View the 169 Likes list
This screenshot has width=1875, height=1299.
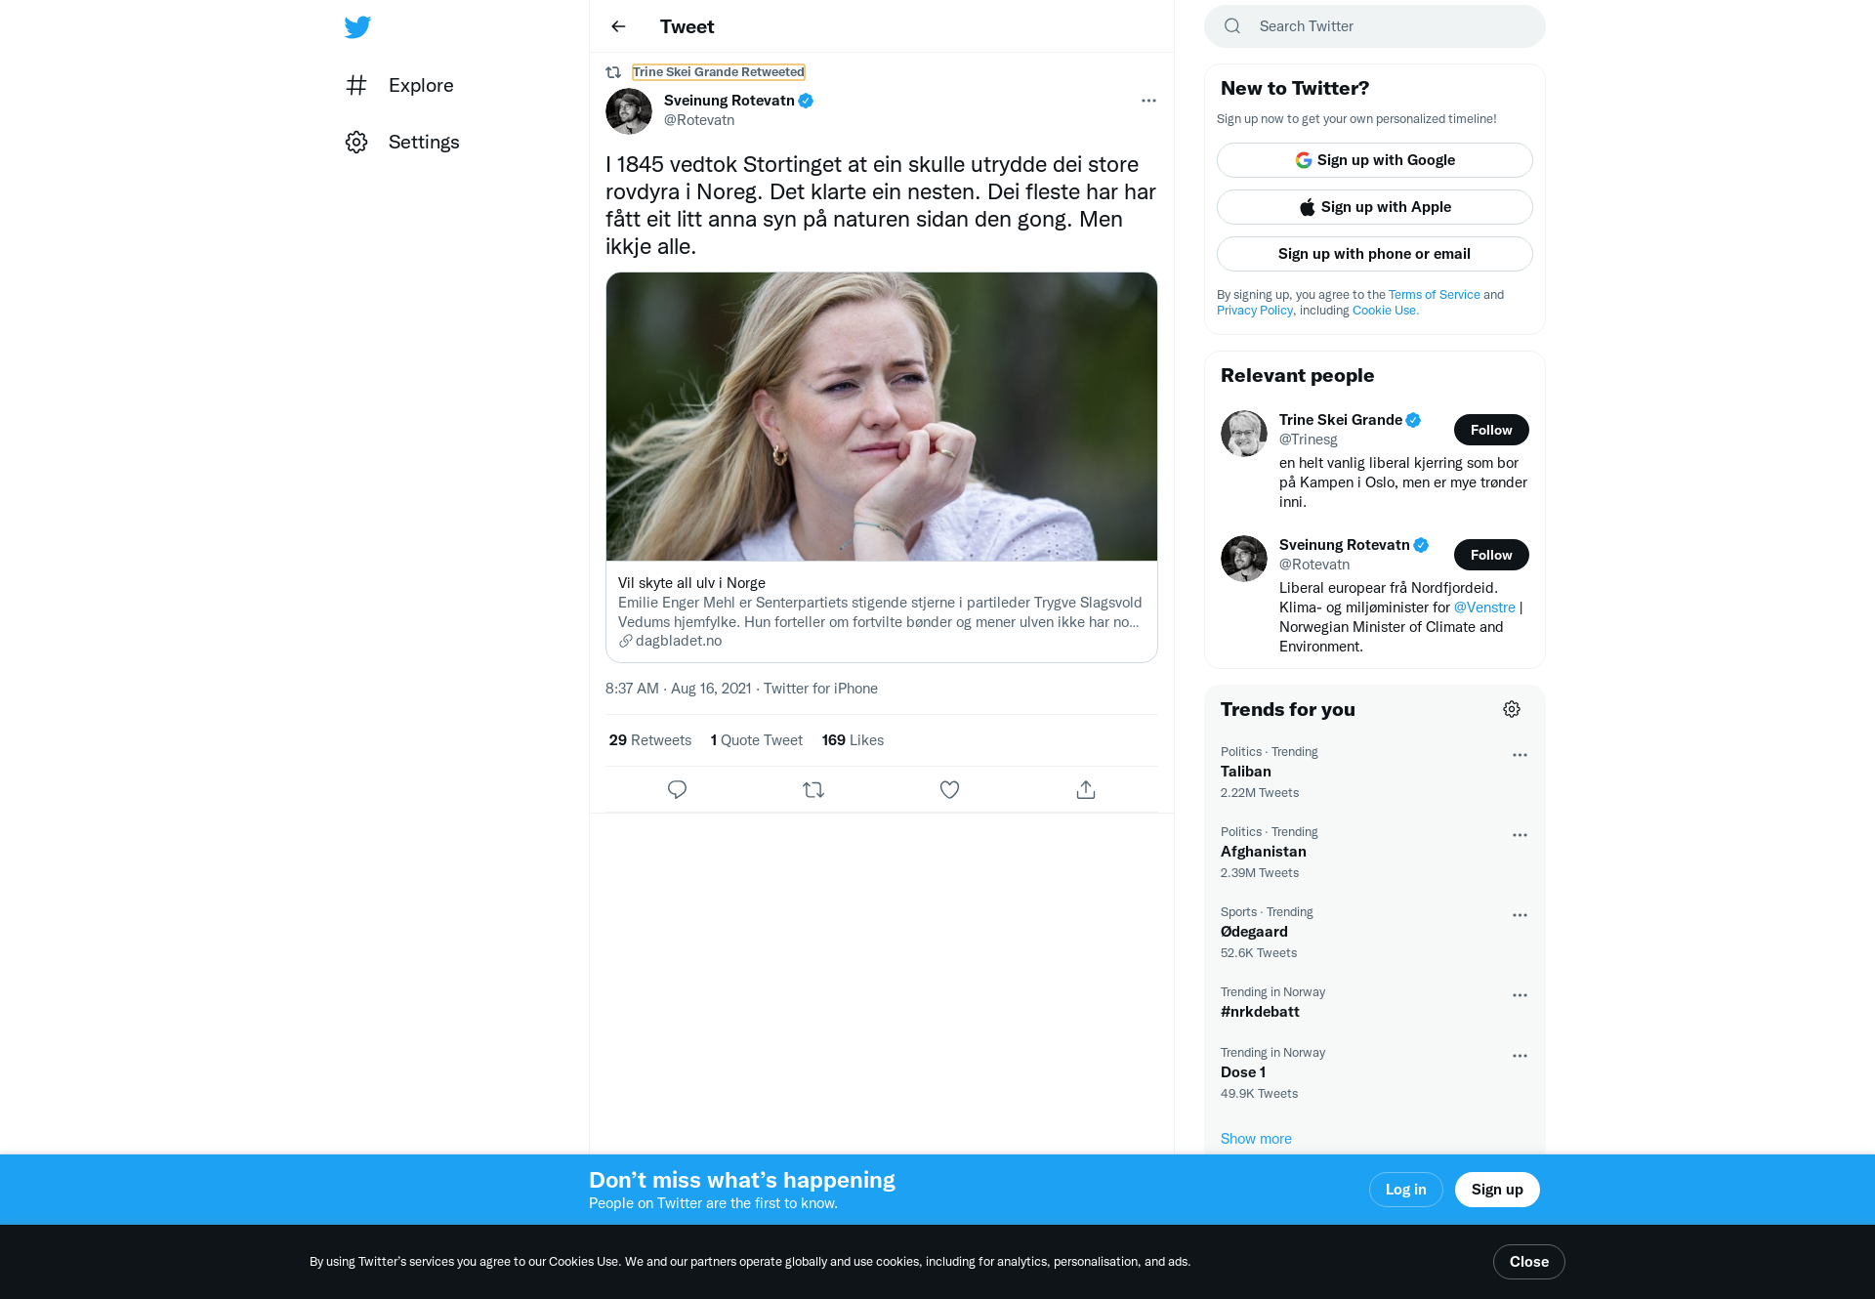(x=853, y=740)
